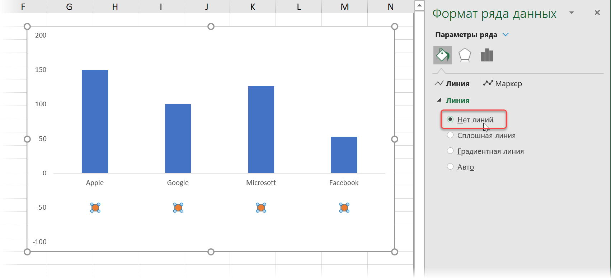The height and width of the screenshot is (278, 611).
Task: Select the Градиентная линия radio button
Action: (450, 151)
